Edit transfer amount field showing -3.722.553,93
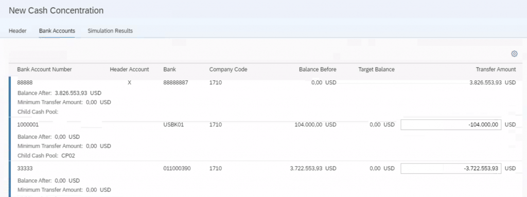The image size is (527, 197). [451, 168]
